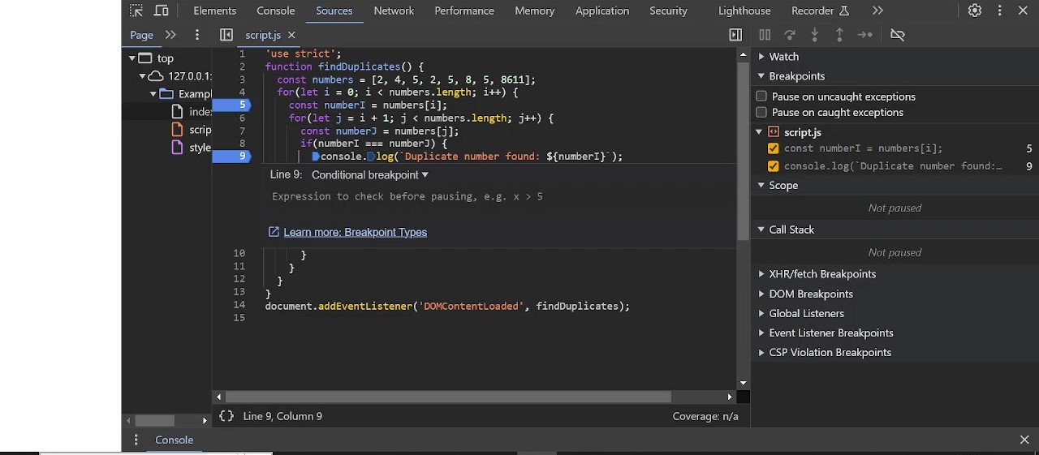Screen dimensions: 1039x455
Task: Click the pause script execution button
Action: [764, 35]
